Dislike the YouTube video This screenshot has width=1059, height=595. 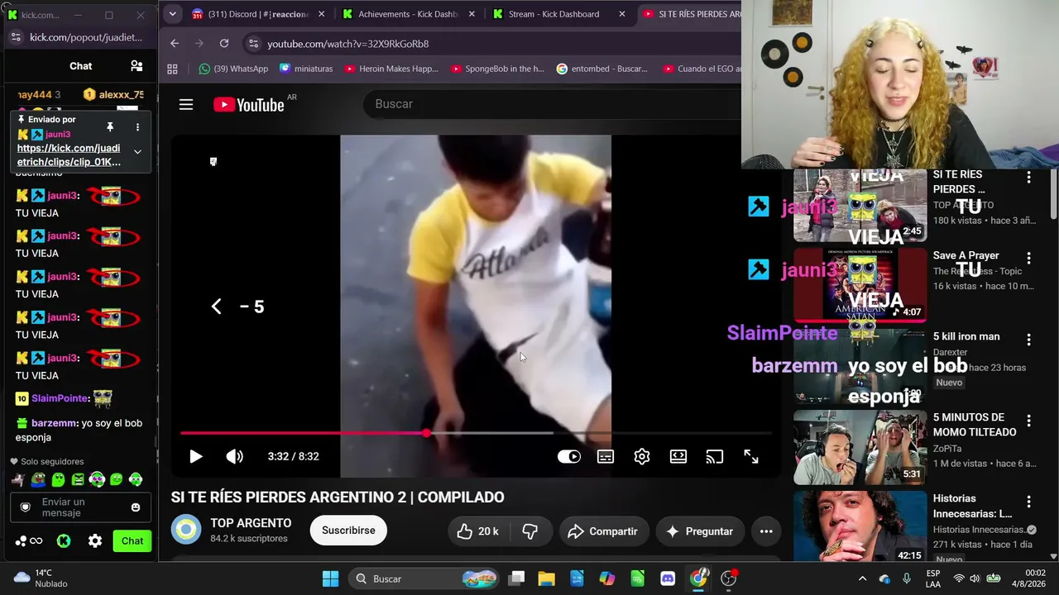(x=530, y=531)
